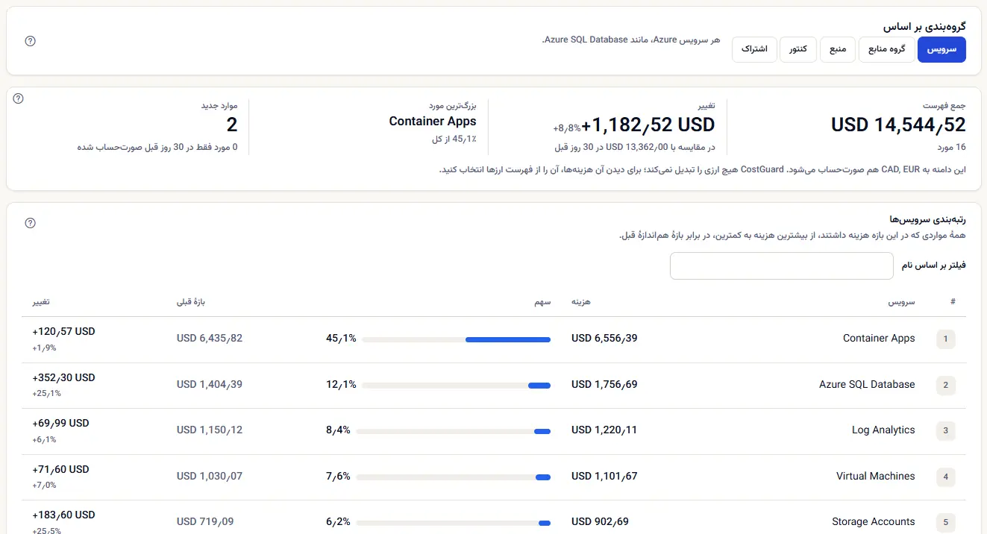The height and width of the screenshot is (534, 987).
Task: Click the بازهٔ قبلی column header
Action: click(191, 302)
